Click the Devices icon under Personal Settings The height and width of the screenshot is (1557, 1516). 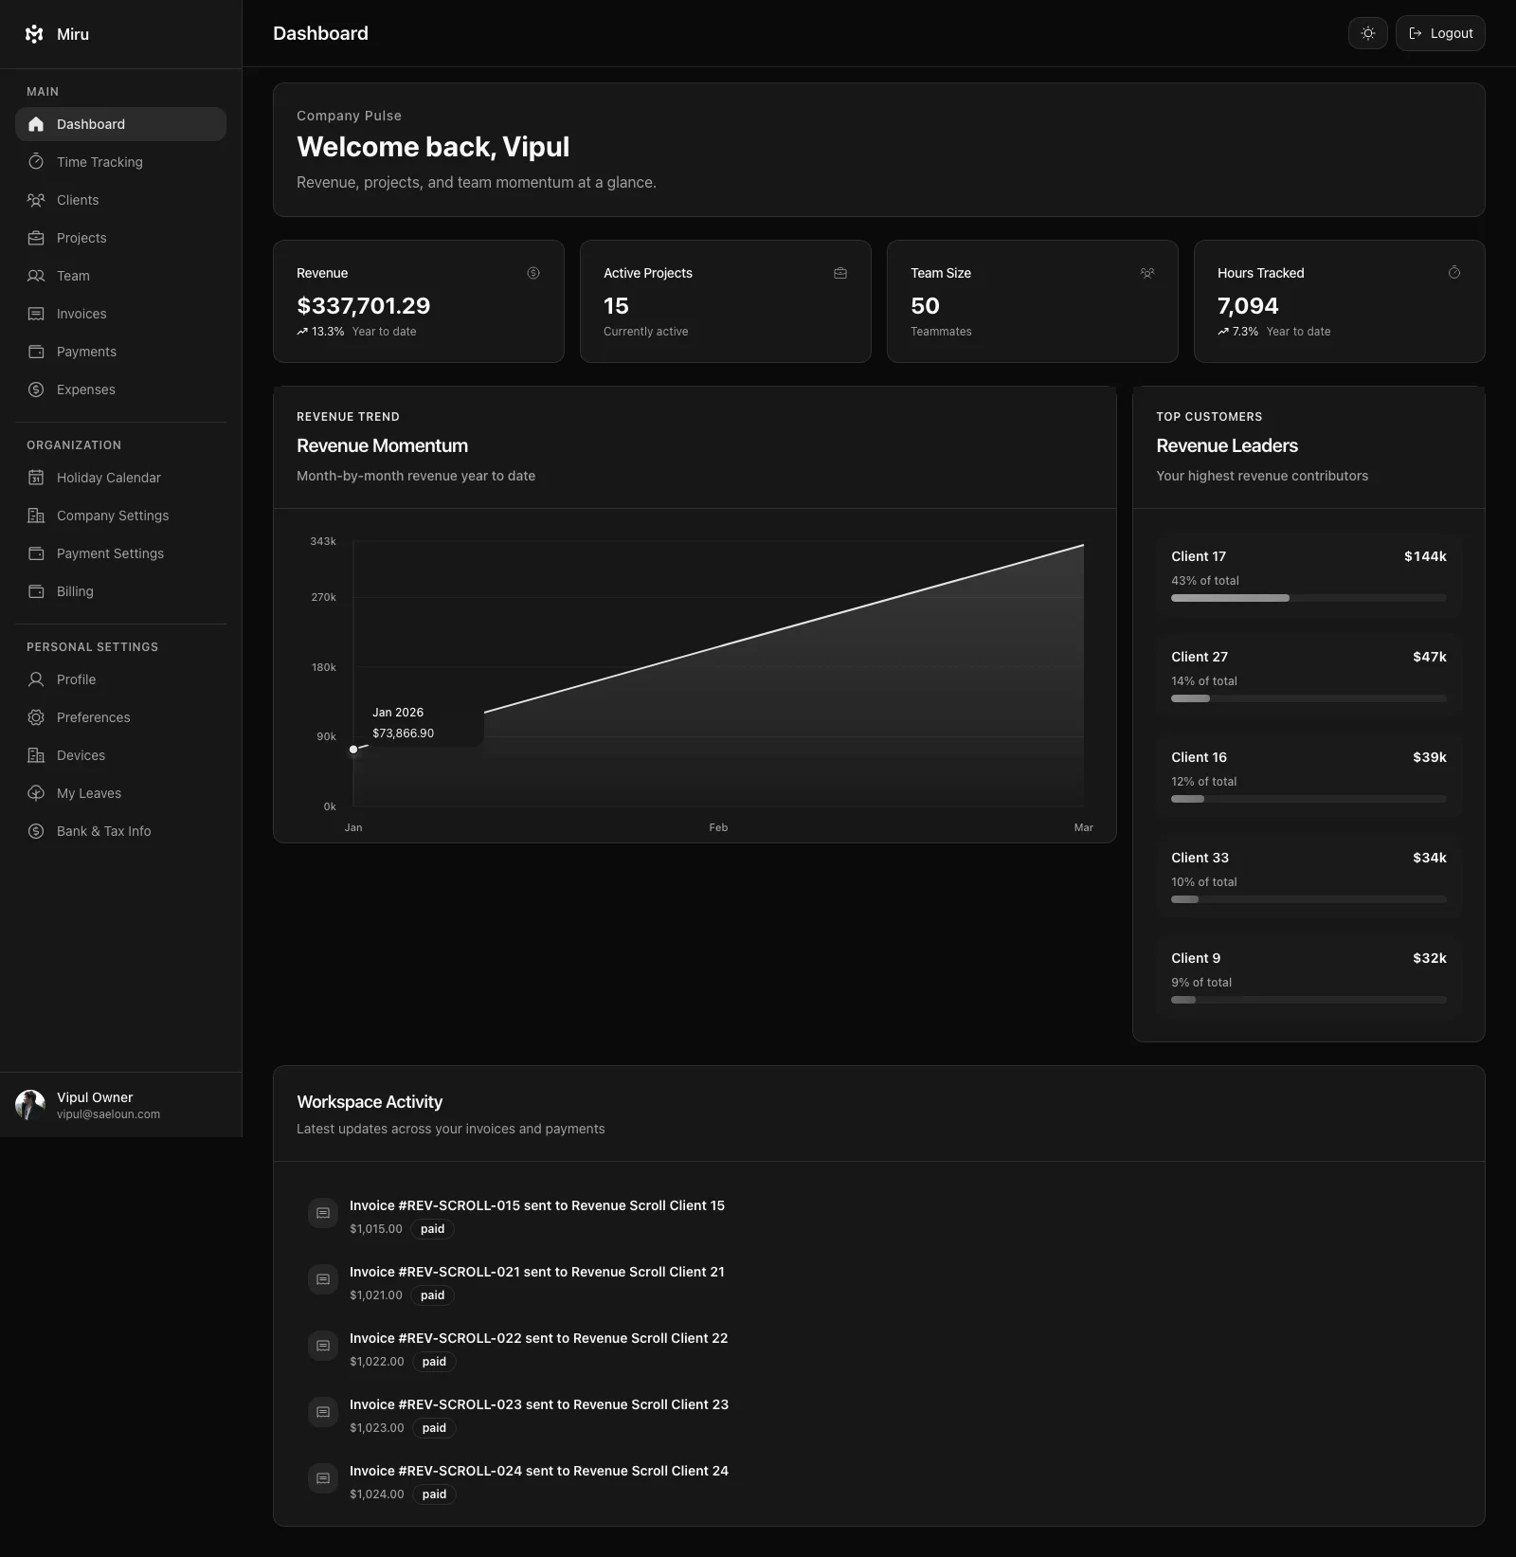36,754
